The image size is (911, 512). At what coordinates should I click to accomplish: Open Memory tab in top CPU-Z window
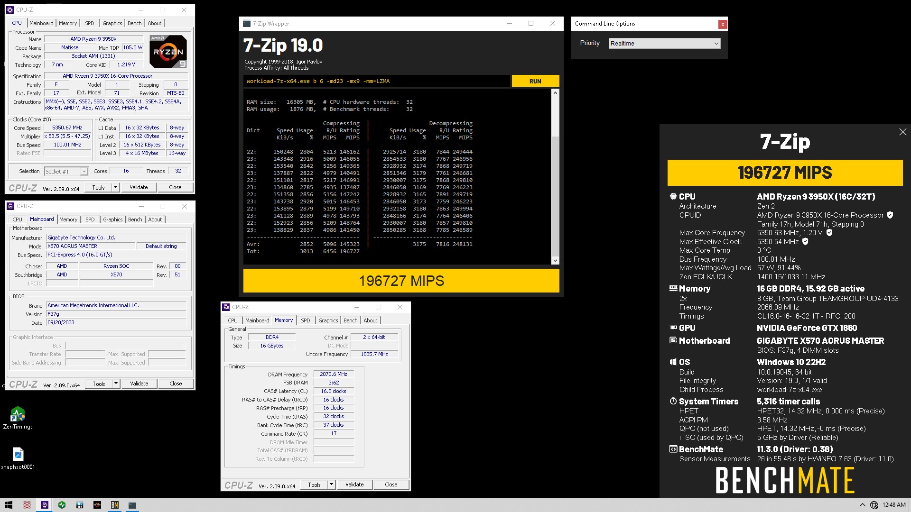coord(68,23)
